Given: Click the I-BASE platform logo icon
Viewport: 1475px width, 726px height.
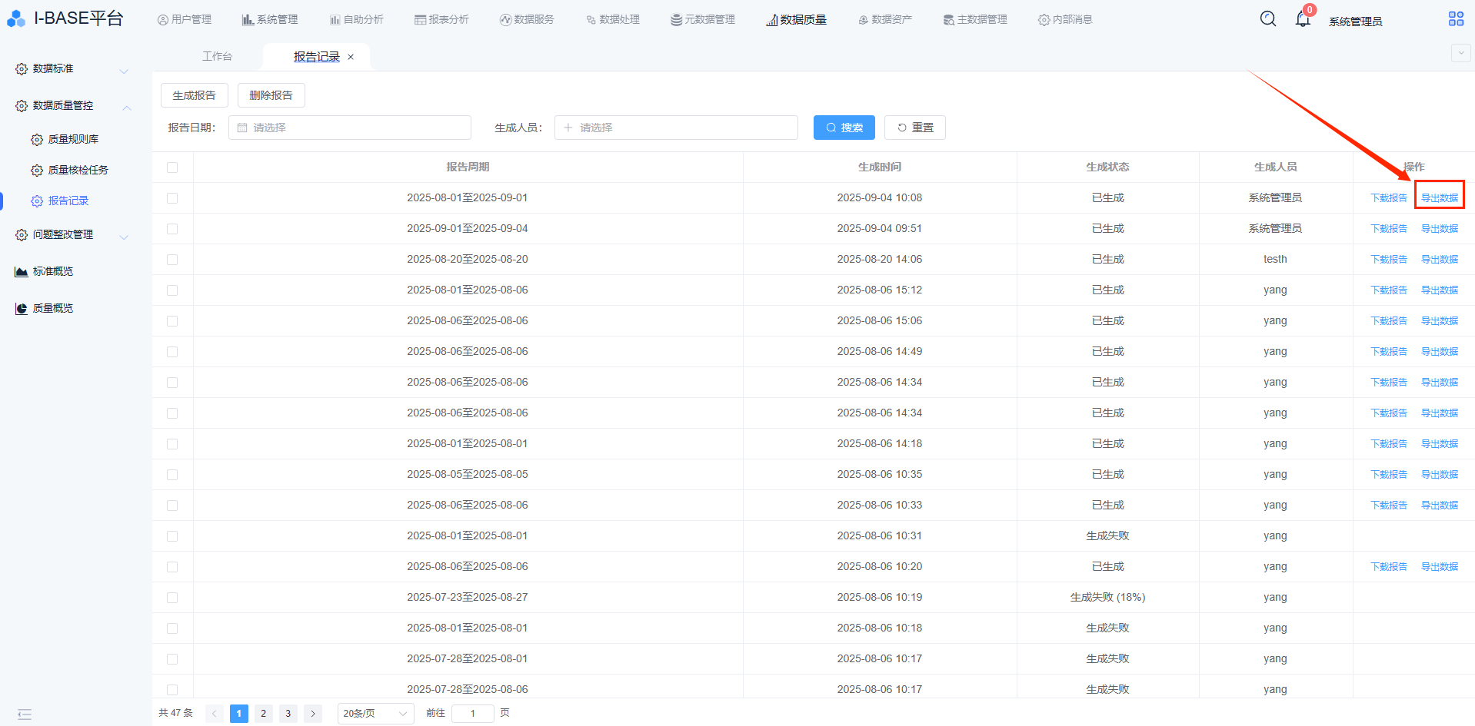Looking at the screenshot, I should (16, 19).
